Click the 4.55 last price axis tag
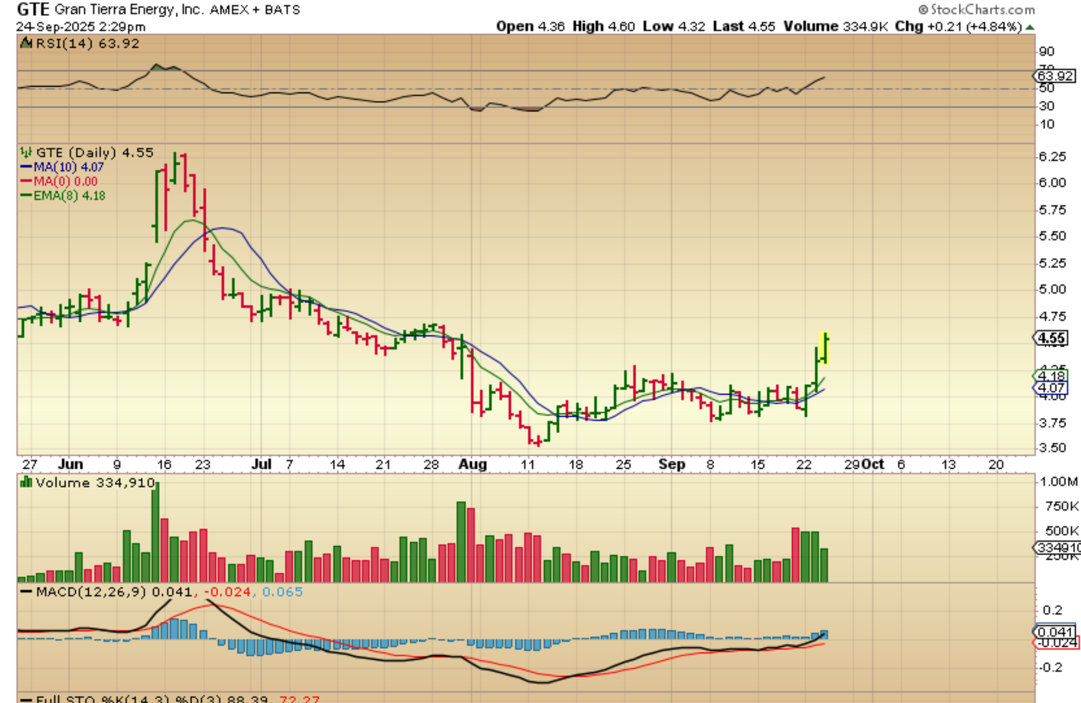Viewport: 1081px width, 703px height. (1051, 338)
